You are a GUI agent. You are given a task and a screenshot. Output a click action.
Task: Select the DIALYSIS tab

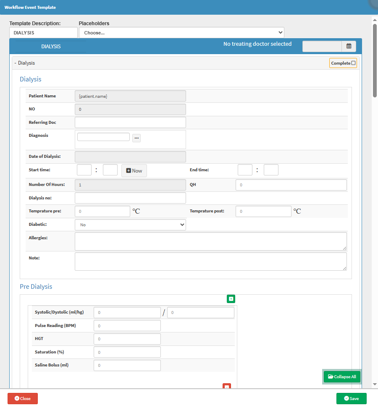[50, 47]
